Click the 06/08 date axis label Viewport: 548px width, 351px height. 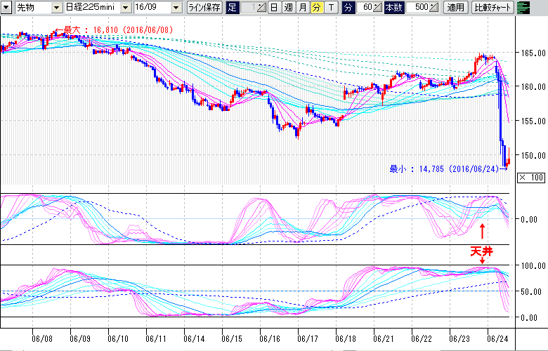tap(42, 339)
